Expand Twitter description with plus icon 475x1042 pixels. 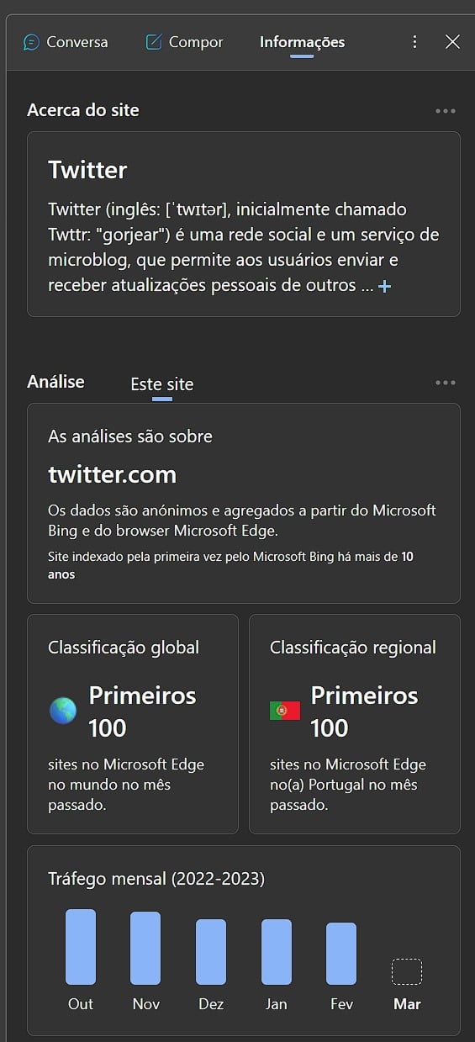coord(384,286)
